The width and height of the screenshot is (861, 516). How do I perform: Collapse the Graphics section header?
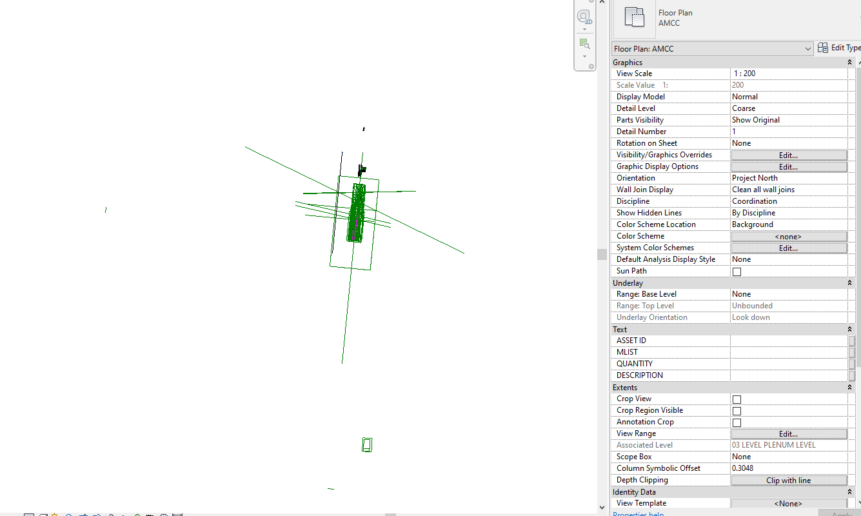[850, 62]
